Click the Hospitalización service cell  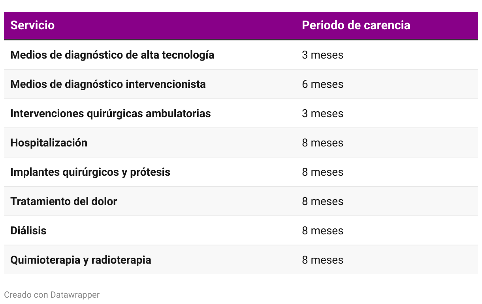pos(49,142)
